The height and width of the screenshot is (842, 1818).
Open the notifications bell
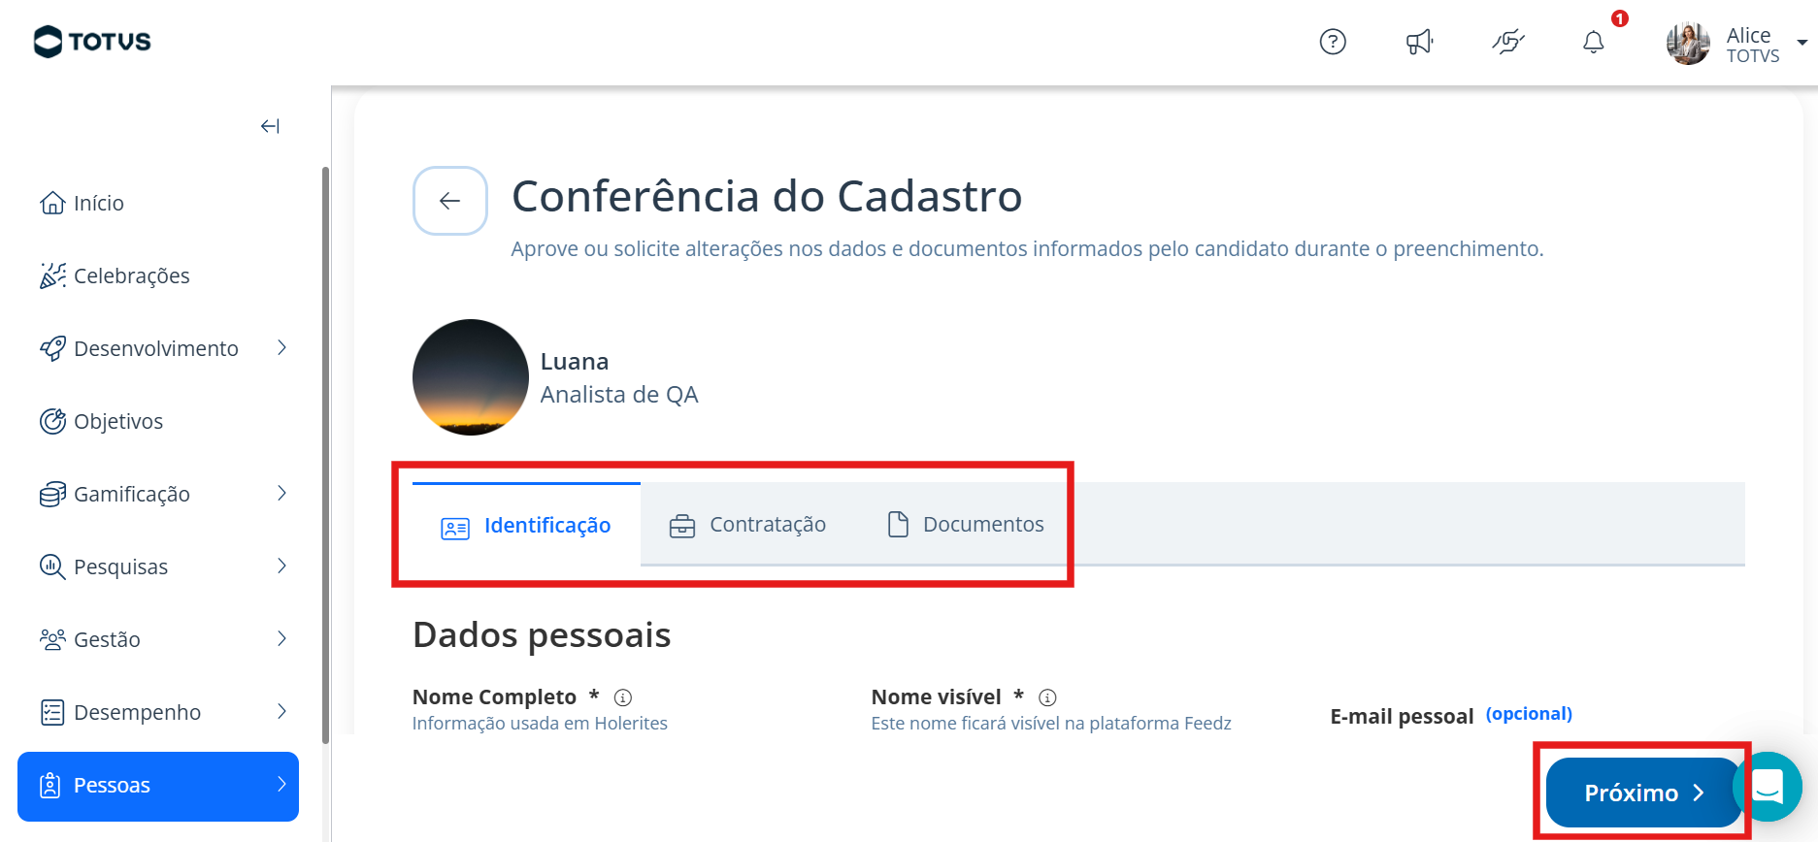pos(1594,42)
